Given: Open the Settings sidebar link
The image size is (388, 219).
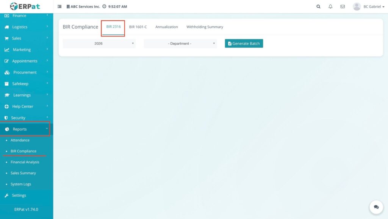Looking at the screenshot, I should point(19,196).
